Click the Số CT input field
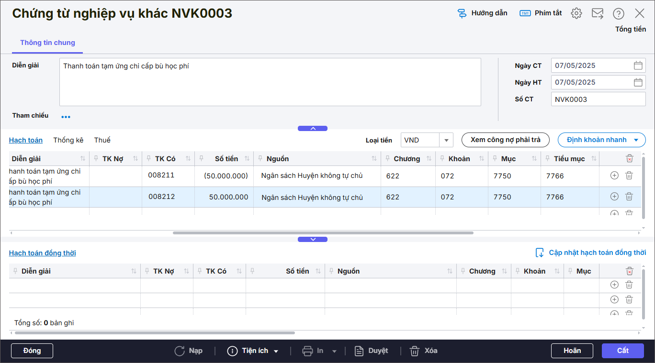This screenshot has width=655, height=363. (598, 99)
